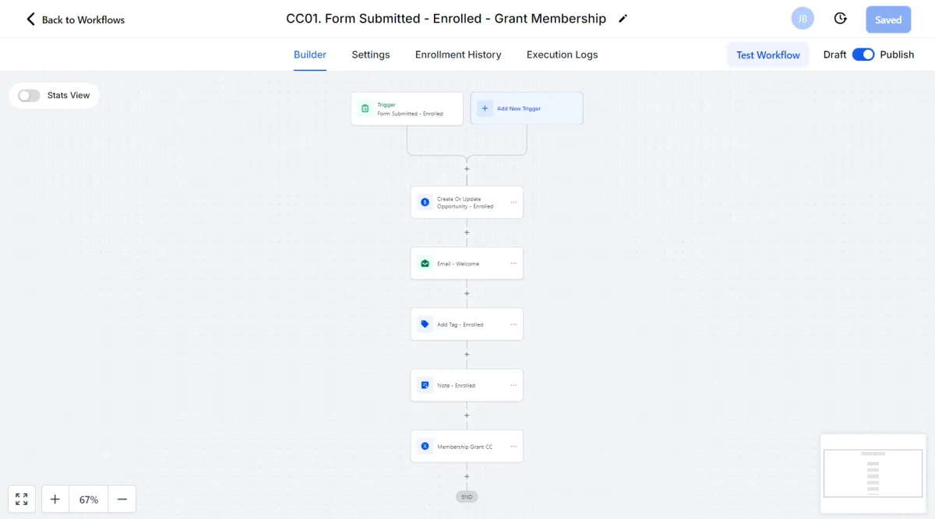935x519 pixels.
Task: Click the pencil icon to rename workflow
Action: tap(623, 19)
